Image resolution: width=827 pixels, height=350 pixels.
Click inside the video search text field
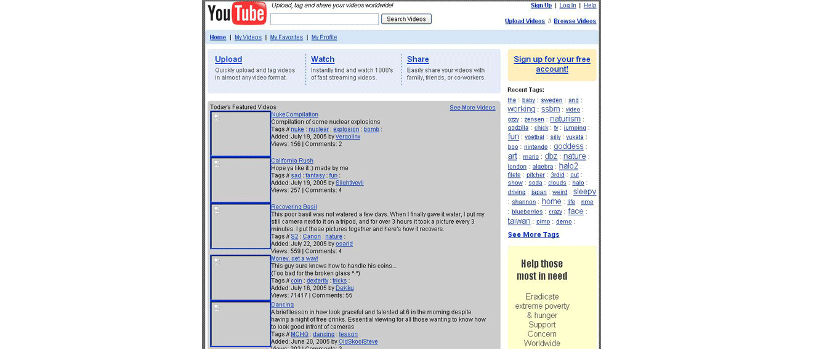point(325,20)
